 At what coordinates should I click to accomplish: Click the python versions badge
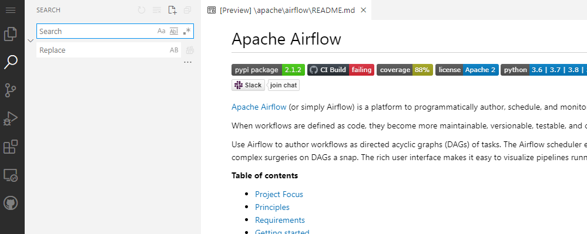pos(544,70)
